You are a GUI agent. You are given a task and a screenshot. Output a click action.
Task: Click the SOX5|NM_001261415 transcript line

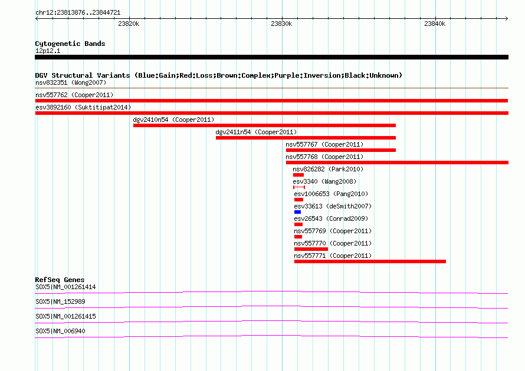tap(271, 322)
